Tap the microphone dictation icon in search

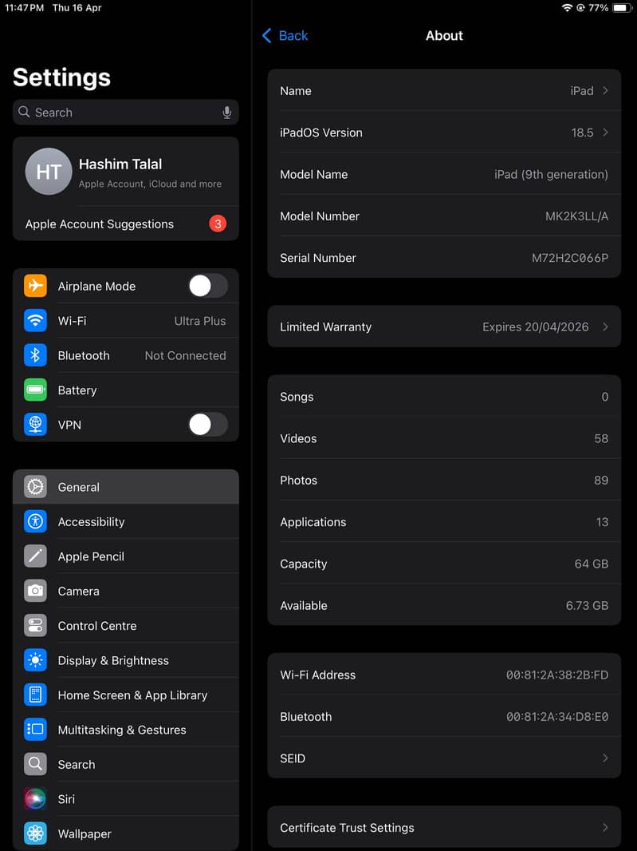(x=226, y=113)
